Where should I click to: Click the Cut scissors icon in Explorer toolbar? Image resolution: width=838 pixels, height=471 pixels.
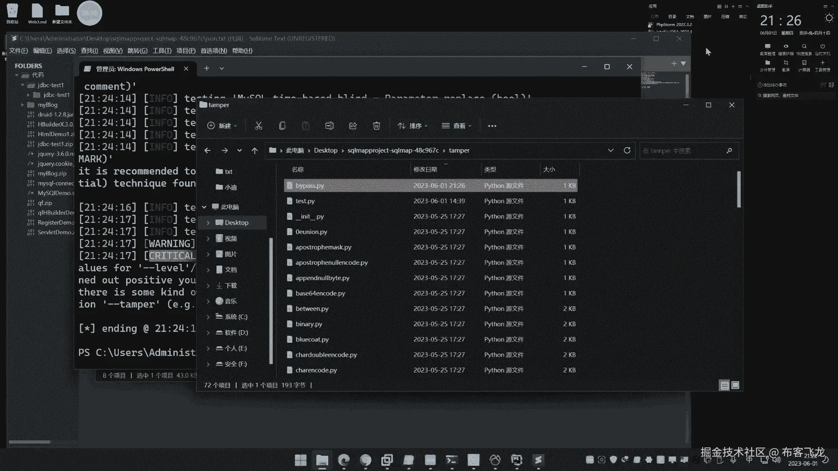(258, 126)
